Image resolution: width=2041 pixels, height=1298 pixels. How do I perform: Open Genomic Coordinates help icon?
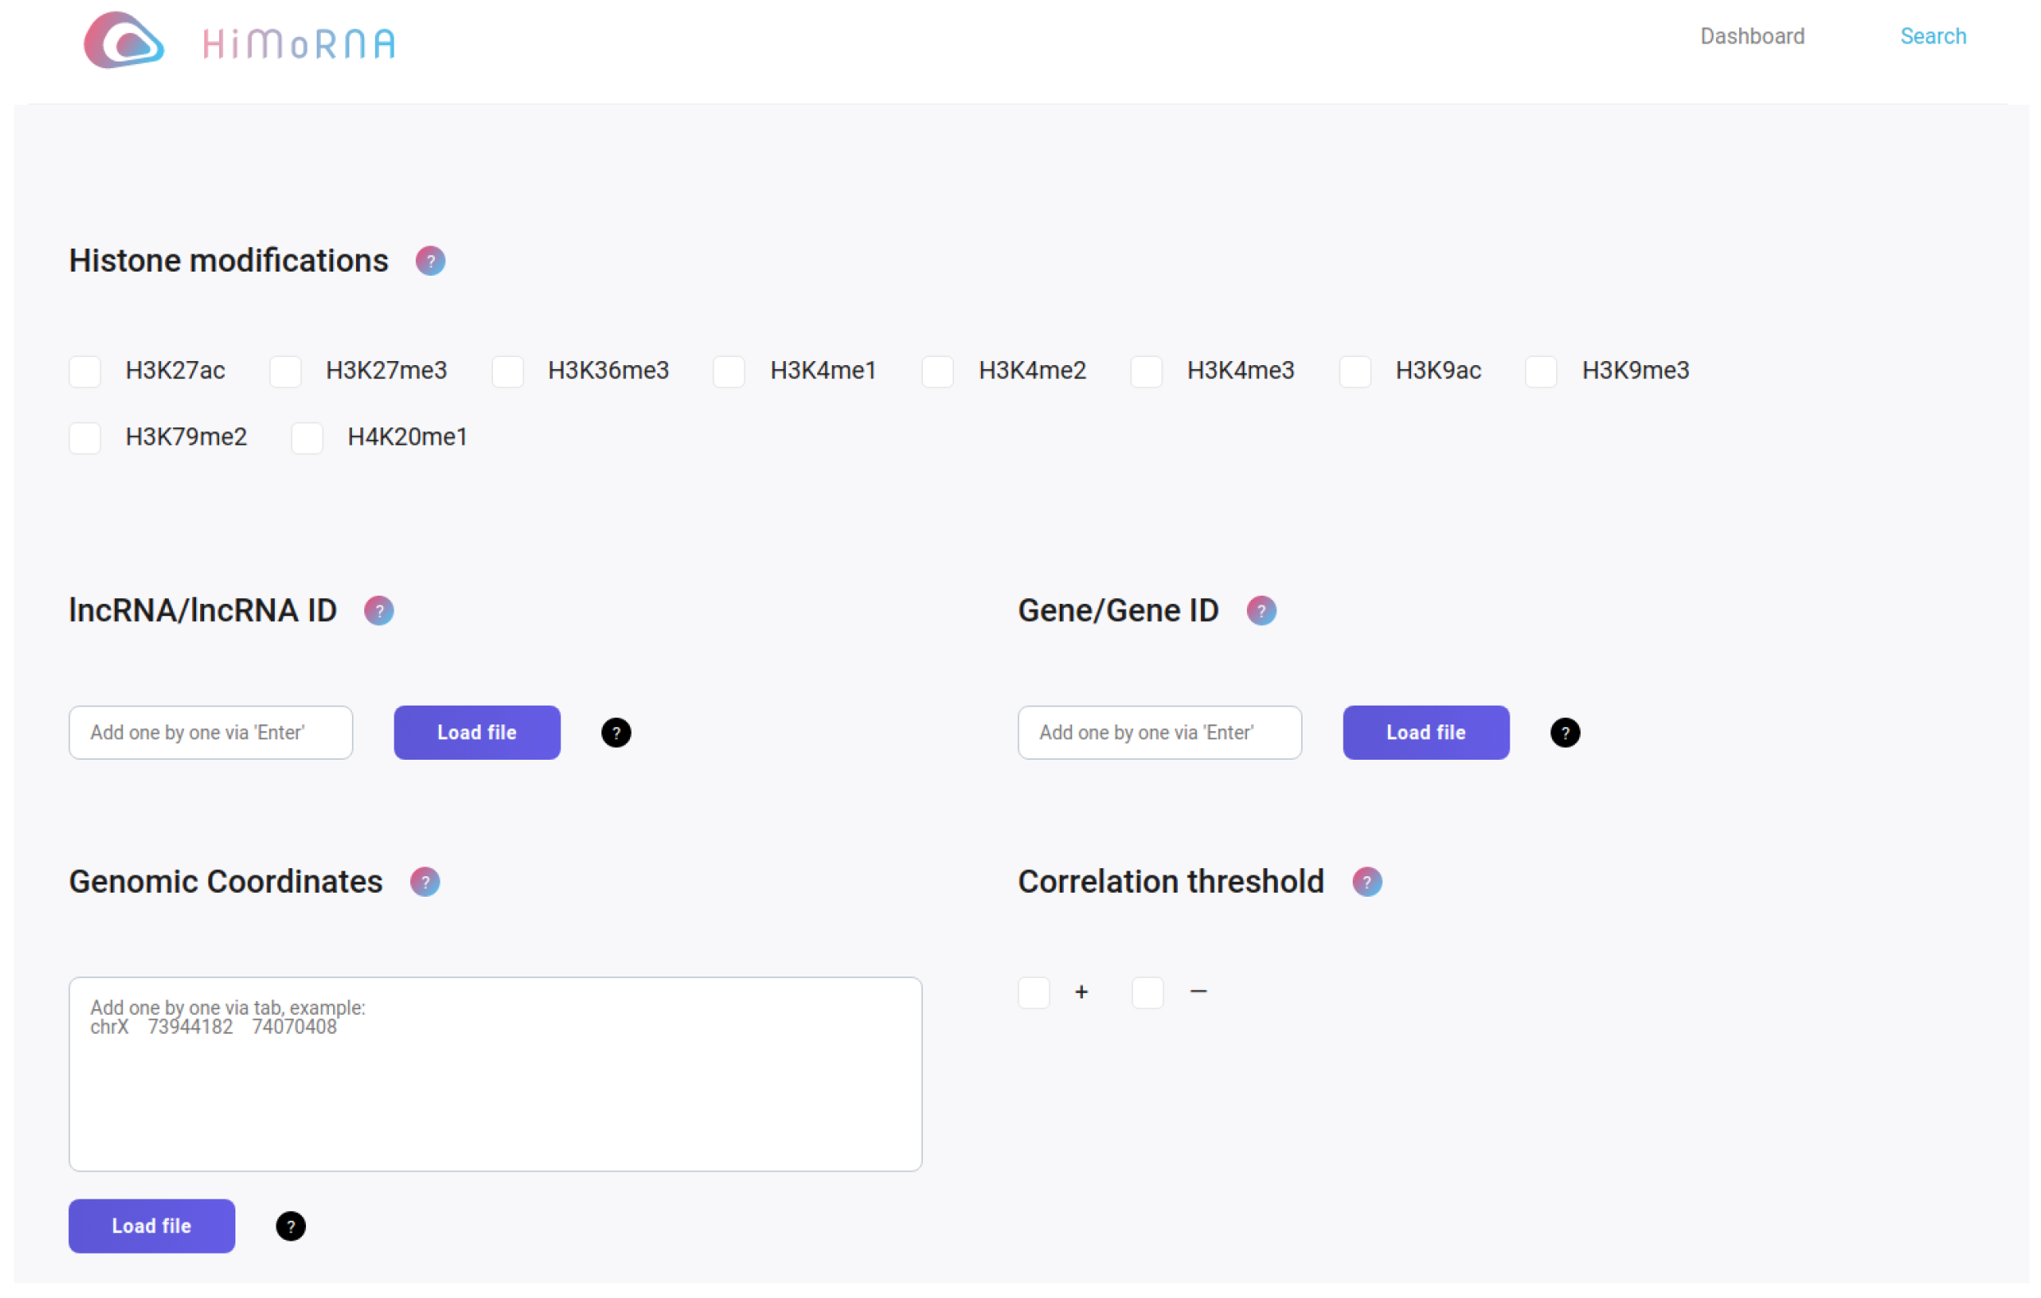(425, 882)
